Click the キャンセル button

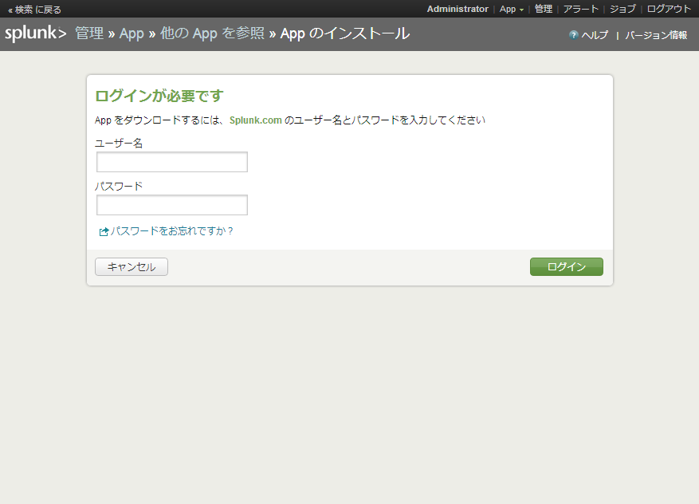click(x=132, y=266)
